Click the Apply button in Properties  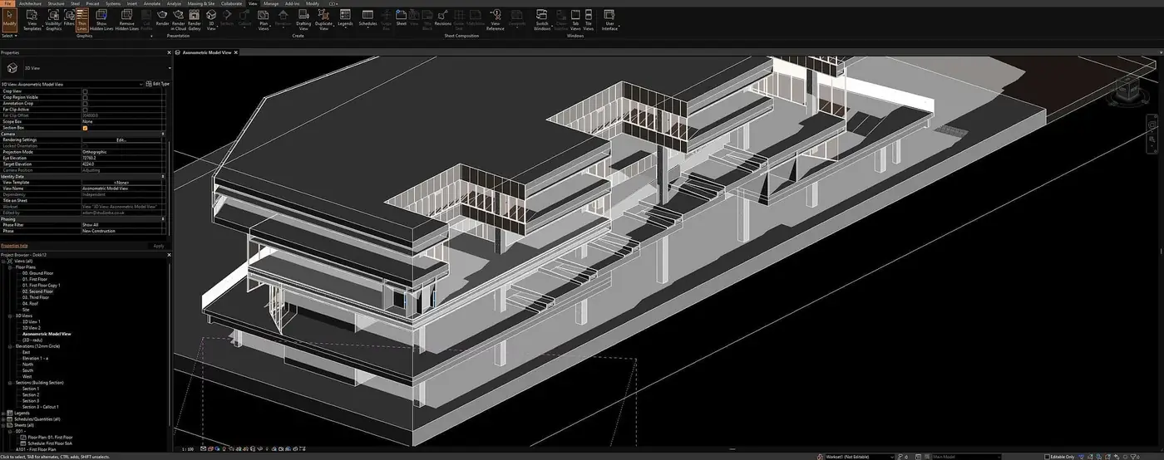158,246
